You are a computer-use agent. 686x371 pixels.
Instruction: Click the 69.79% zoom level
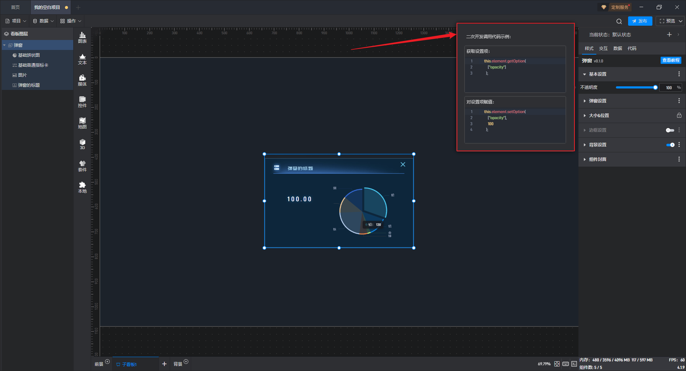tap(544, 364)
